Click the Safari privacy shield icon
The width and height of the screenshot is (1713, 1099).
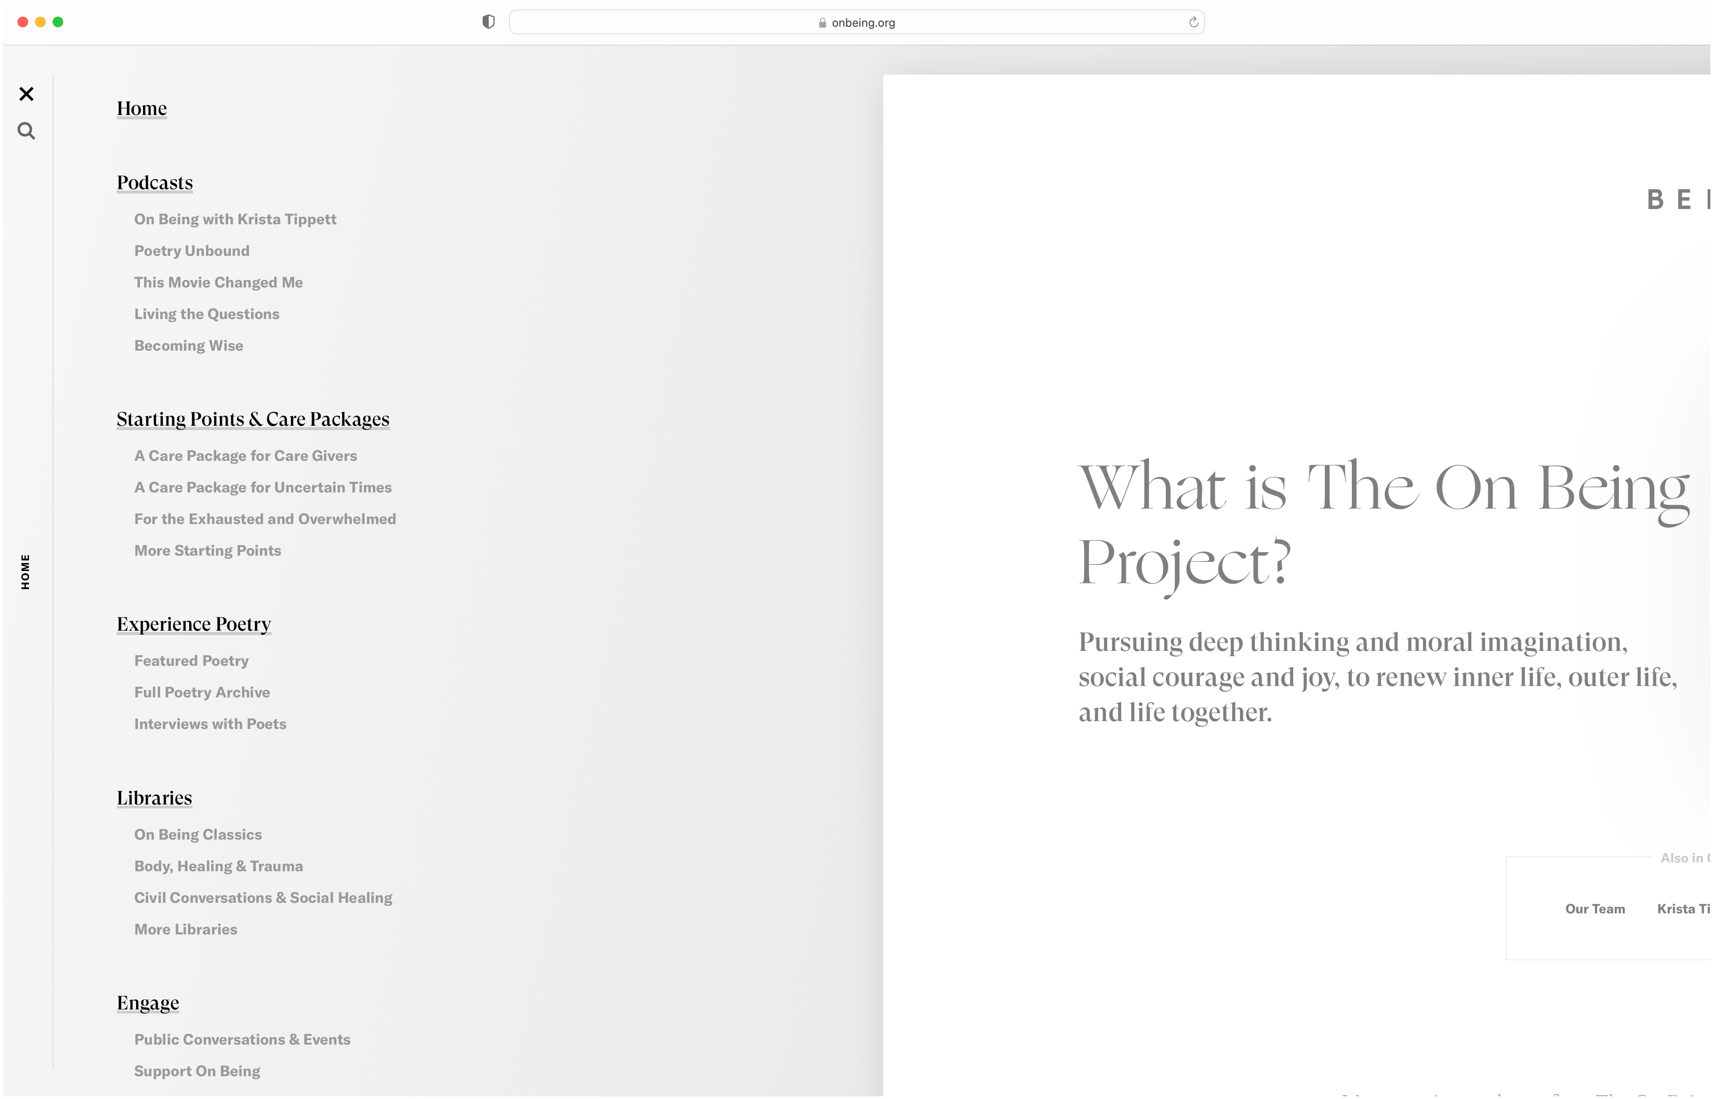489,22
